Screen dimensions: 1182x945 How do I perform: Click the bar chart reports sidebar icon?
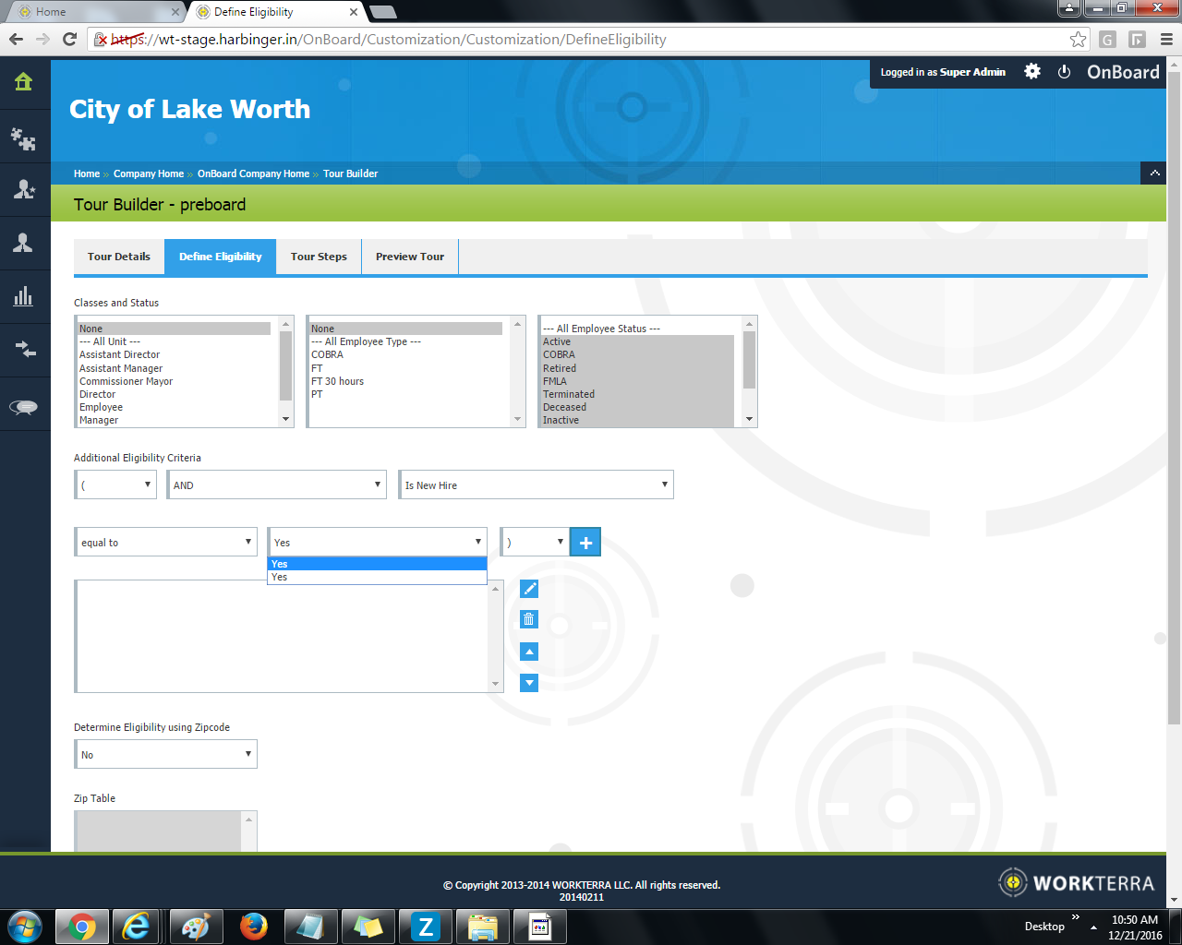tap(24, 296)
